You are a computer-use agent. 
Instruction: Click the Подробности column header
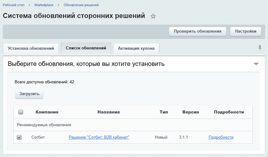229,112
